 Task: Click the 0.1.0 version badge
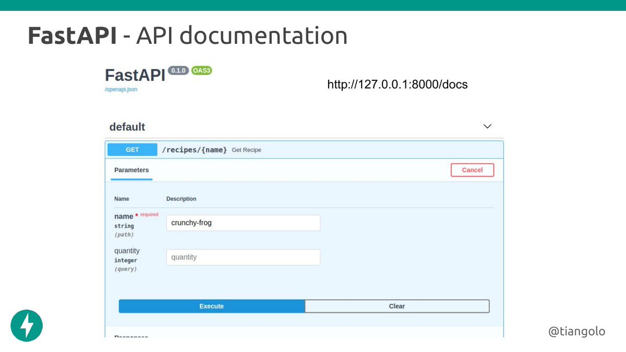[x=178, y=70]
